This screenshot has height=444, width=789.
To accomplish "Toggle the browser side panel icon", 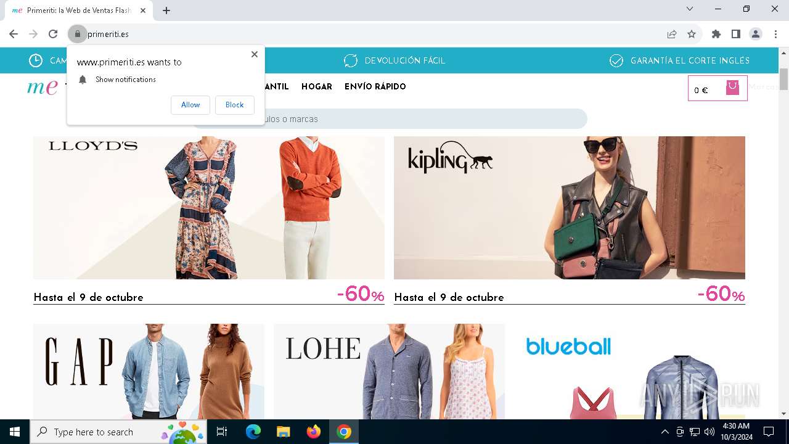I will 736,34.
